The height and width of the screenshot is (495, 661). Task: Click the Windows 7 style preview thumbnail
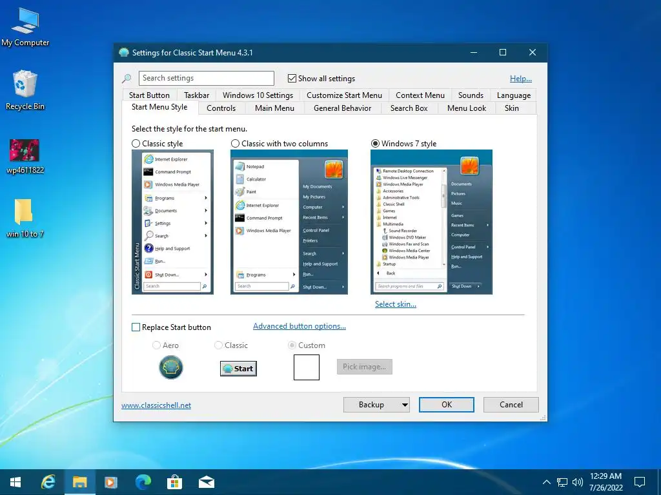pyautogui.click(x=431, y=222)
